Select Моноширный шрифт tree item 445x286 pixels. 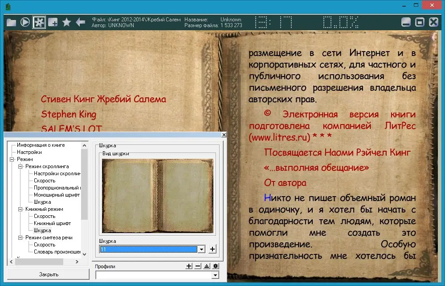(57, 195)
